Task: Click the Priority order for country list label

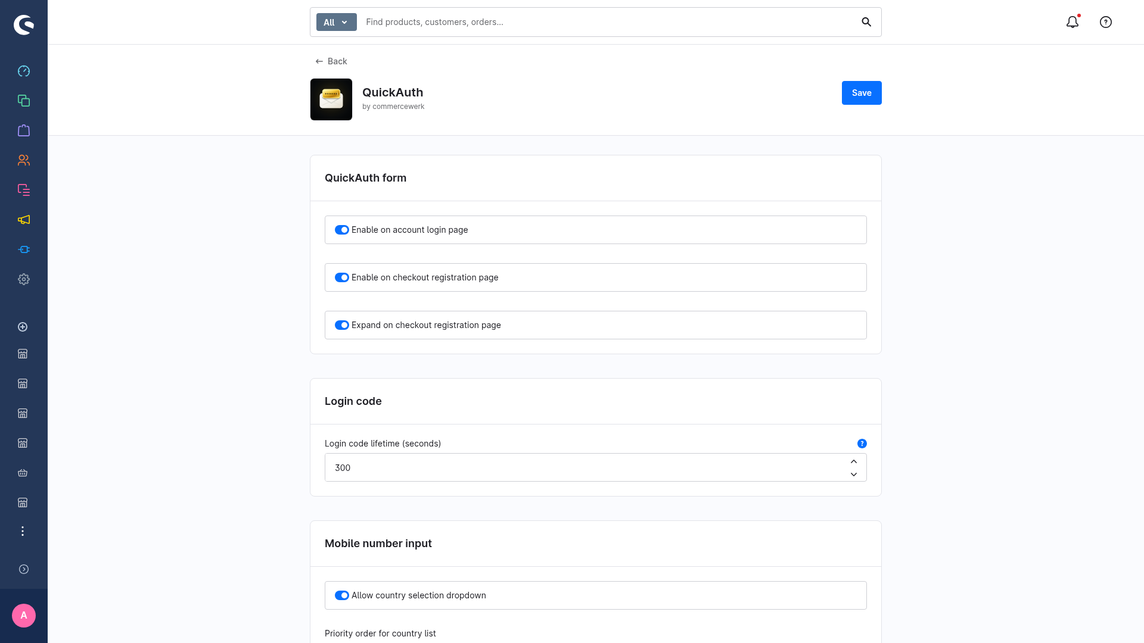Action: [380, 633]
